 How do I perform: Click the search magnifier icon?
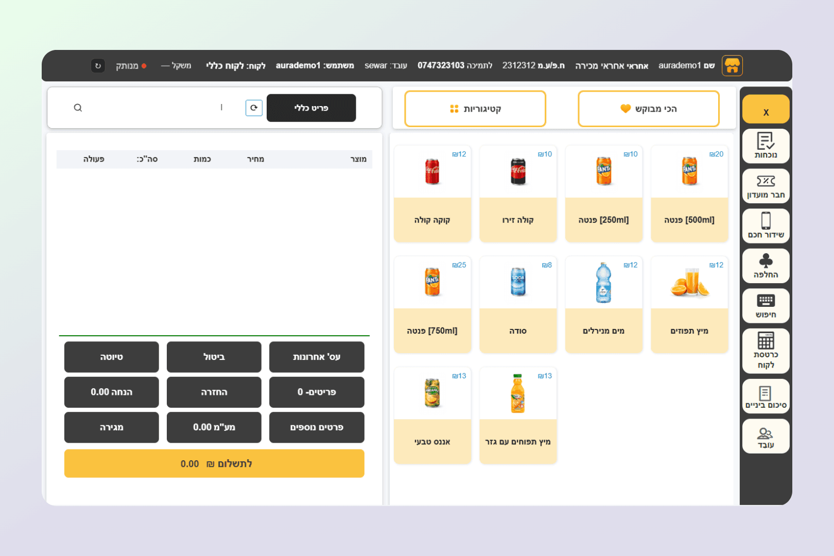[78, 108]
